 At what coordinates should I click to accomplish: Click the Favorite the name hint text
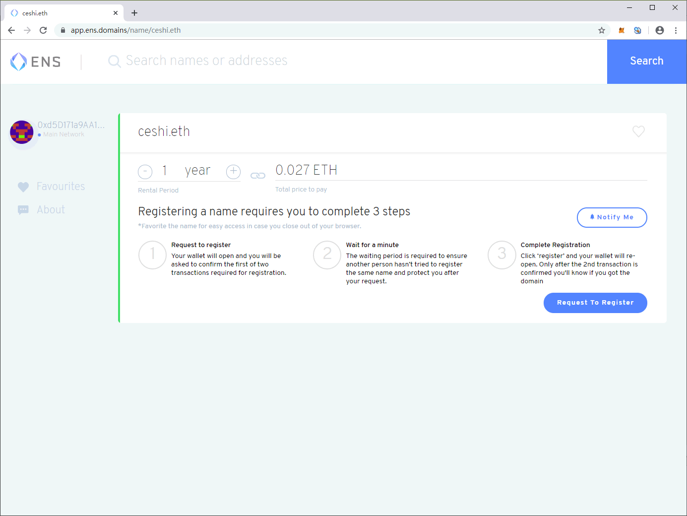pos(250,226)
